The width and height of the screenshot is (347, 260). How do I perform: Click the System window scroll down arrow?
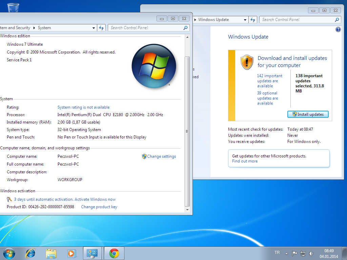tap(187, 210)
